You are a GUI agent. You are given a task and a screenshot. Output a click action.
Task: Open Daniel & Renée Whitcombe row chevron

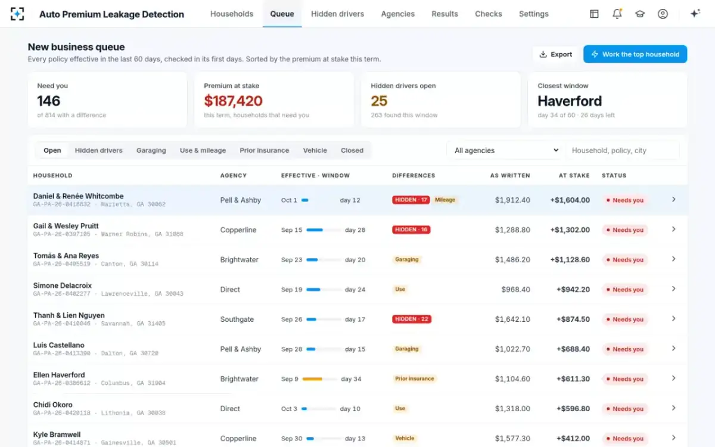click(x=674, y=200)
